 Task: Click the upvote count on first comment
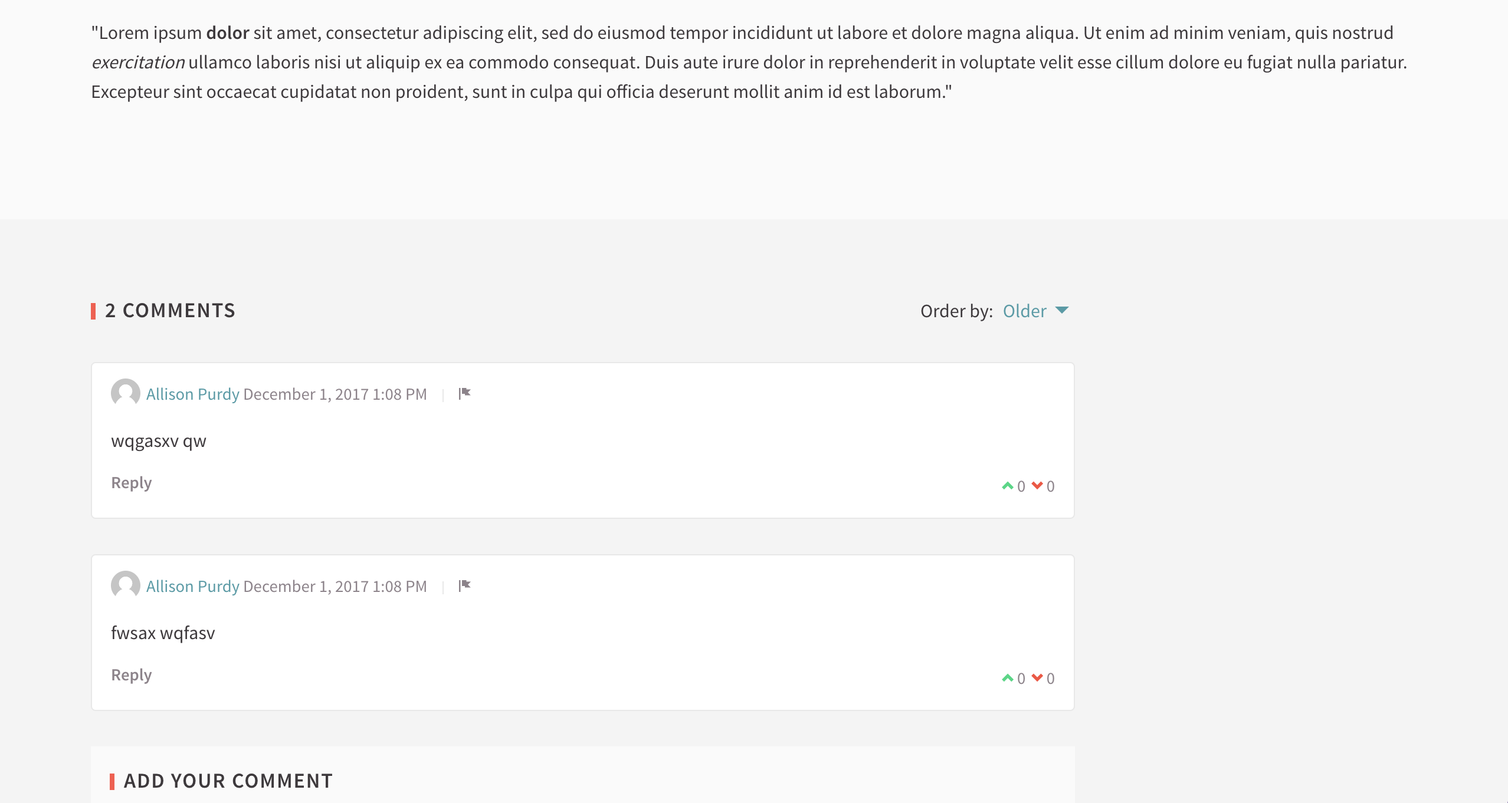coord(1021,485)
